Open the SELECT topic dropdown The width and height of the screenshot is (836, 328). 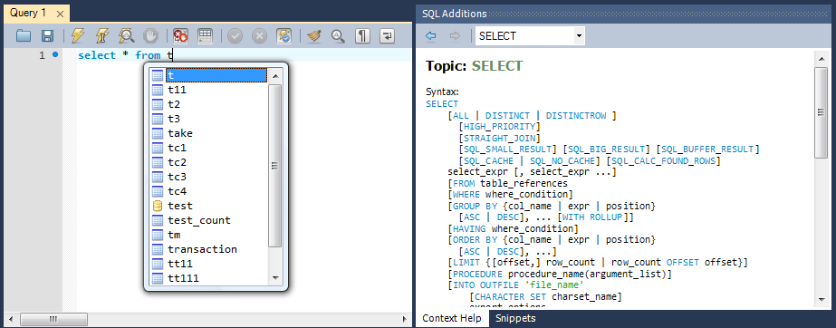pos(579,36)
